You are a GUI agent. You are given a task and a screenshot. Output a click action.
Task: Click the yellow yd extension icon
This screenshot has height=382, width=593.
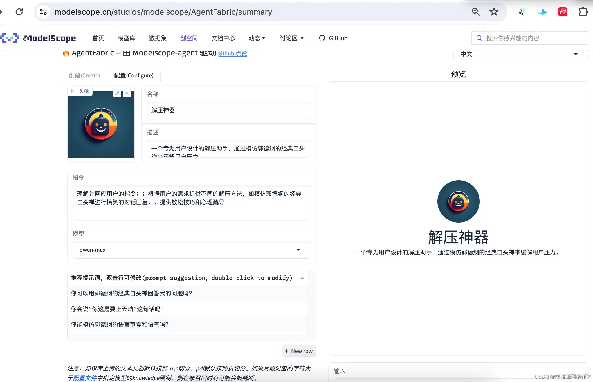pos(562,12)
